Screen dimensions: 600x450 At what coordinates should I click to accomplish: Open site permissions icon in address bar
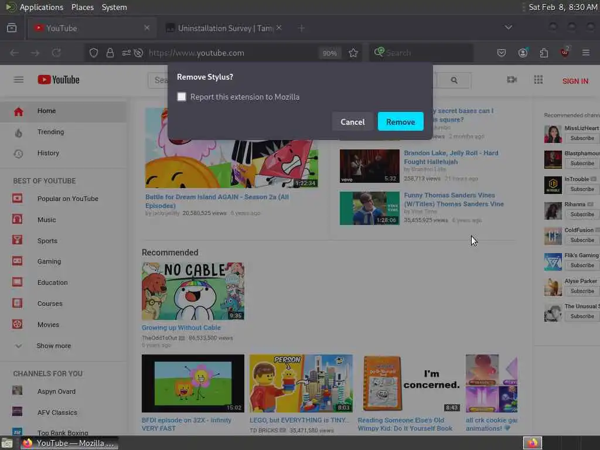pos(127,53)
